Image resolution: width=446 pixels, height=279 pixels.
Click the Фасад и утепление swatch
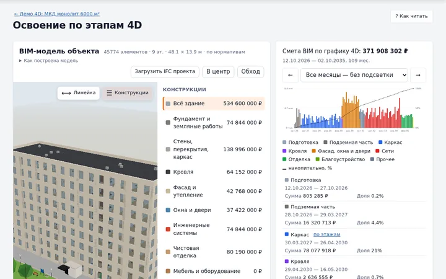pos(168,191)
